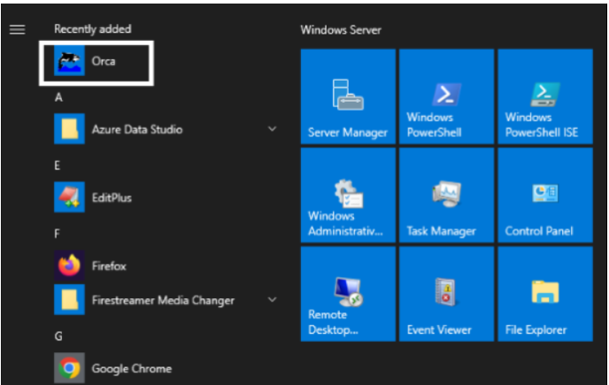This screenshot has width=609, height=385.
Task: Open the hamburger menu at top left
Action: [x=18, y=29]
